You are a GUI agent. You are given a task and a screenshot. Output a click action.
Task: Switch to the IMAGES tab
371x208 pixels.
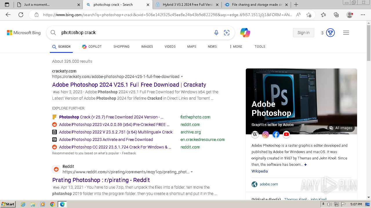point(147,47)
